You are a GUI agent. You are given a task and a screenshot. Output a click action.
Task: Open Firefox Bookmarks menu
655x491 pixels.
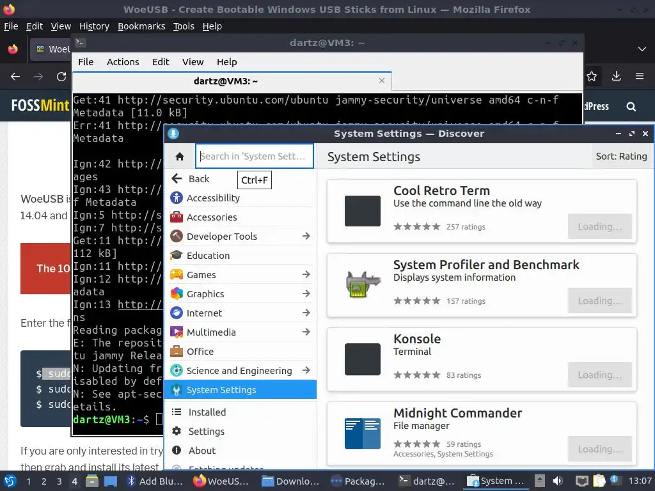click(141, 26)
